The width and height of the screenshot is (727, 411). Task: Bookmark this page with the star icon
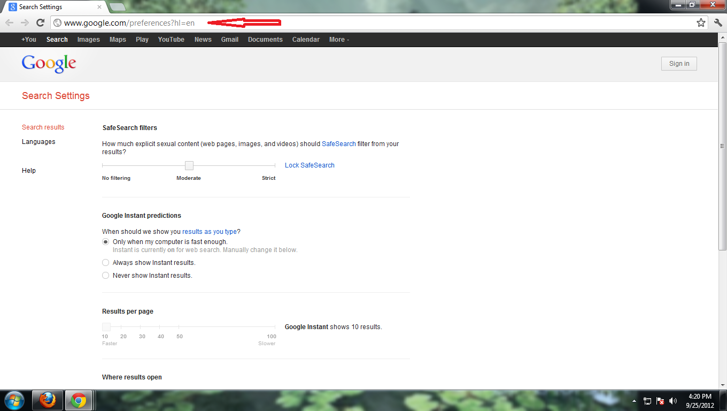pos(701,22)
